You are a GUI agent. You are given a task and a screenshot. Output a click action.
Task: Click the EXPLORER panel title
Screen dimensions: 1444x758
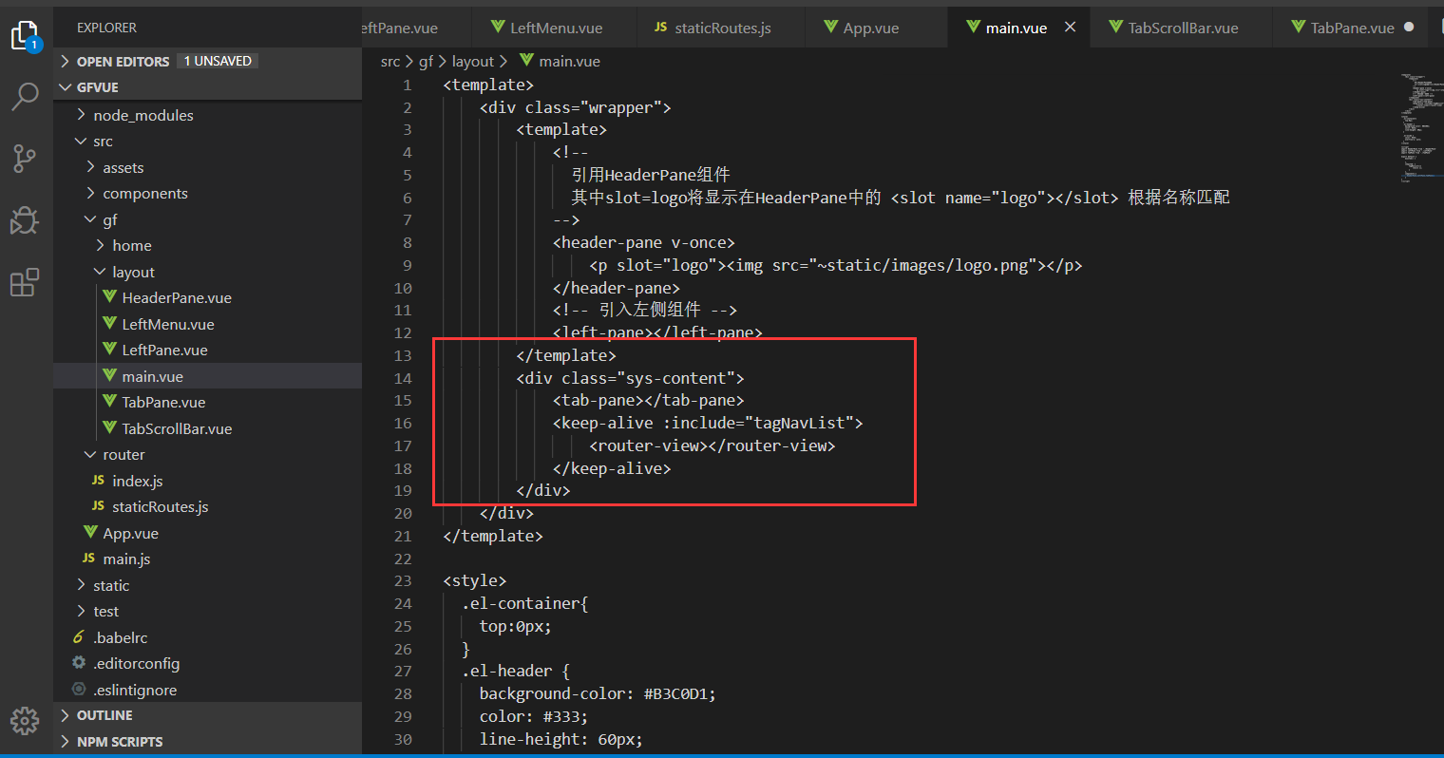click(x=106, y=28)
